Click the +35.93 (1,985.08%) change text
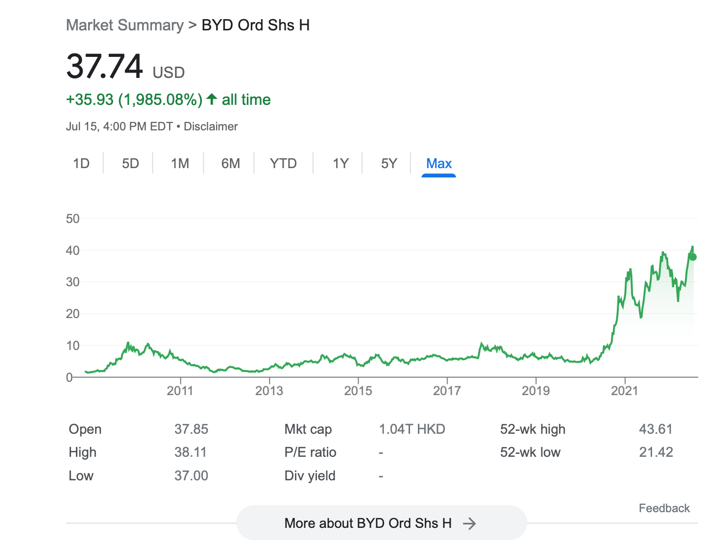The height and width of the screenshot is (546, 727). 134,99
